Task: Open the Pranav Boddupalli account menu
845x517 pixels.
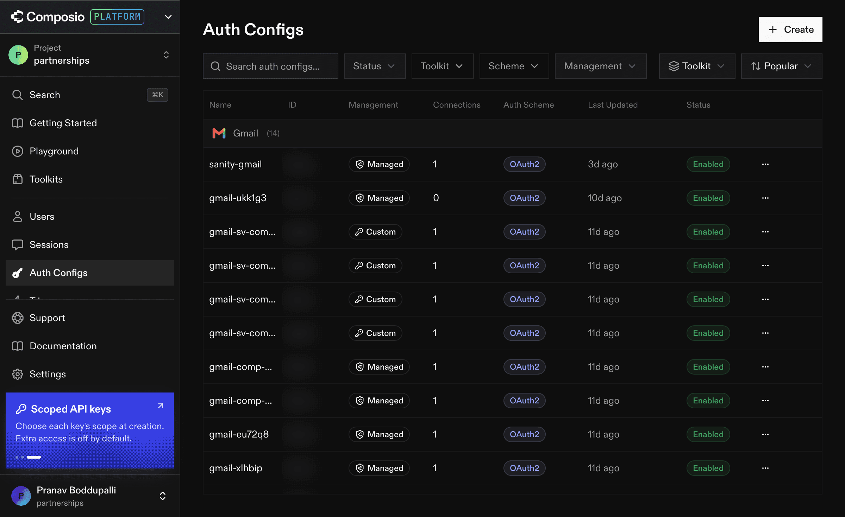Action: tap(90, 496)
